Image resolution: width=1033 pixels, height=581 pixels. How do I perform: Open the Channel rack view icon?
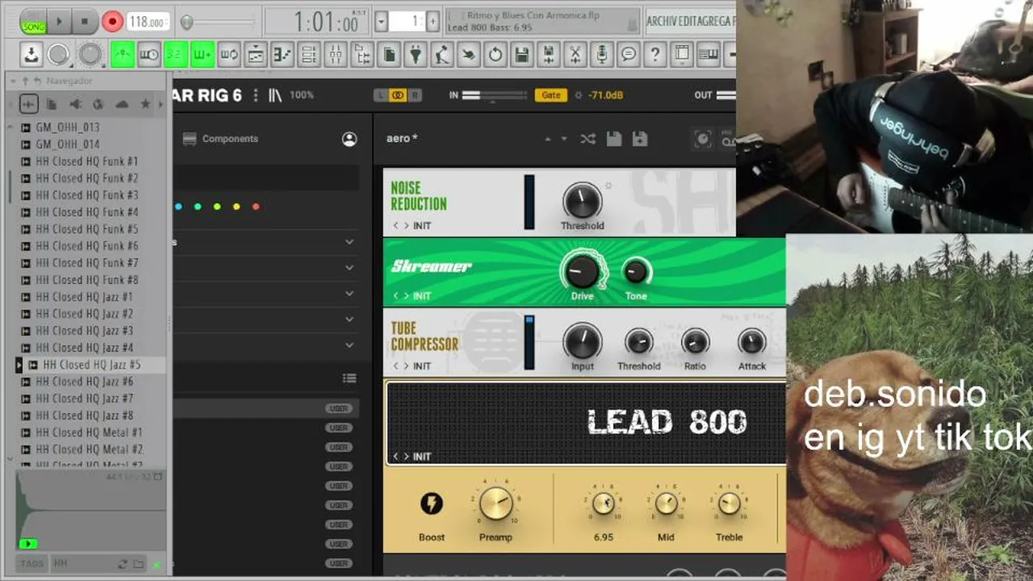click(309, 55)
